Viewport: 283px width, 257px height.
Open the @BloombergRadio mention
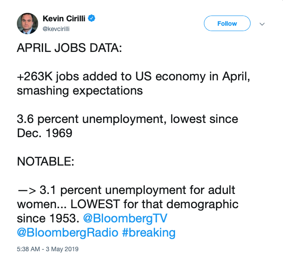[68, 233]
